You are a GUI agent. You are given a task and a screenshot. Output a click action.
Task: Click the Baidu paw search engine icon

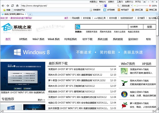[105, 6]
